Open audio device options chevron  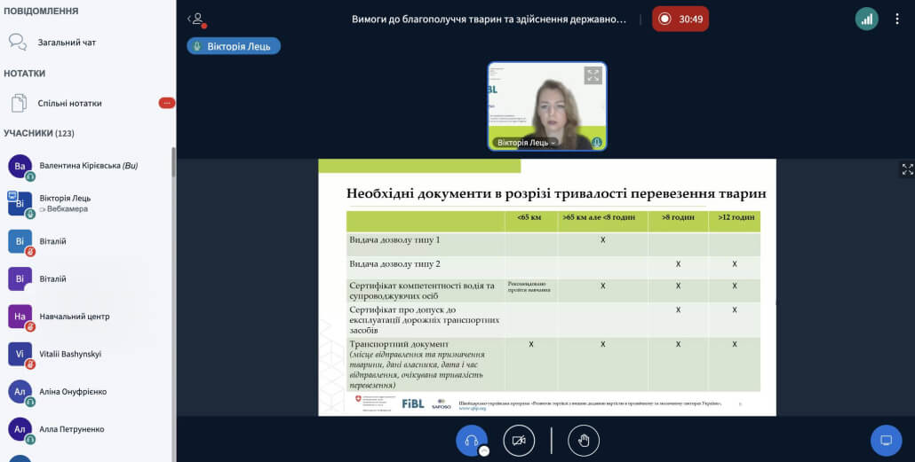[484, 450]
